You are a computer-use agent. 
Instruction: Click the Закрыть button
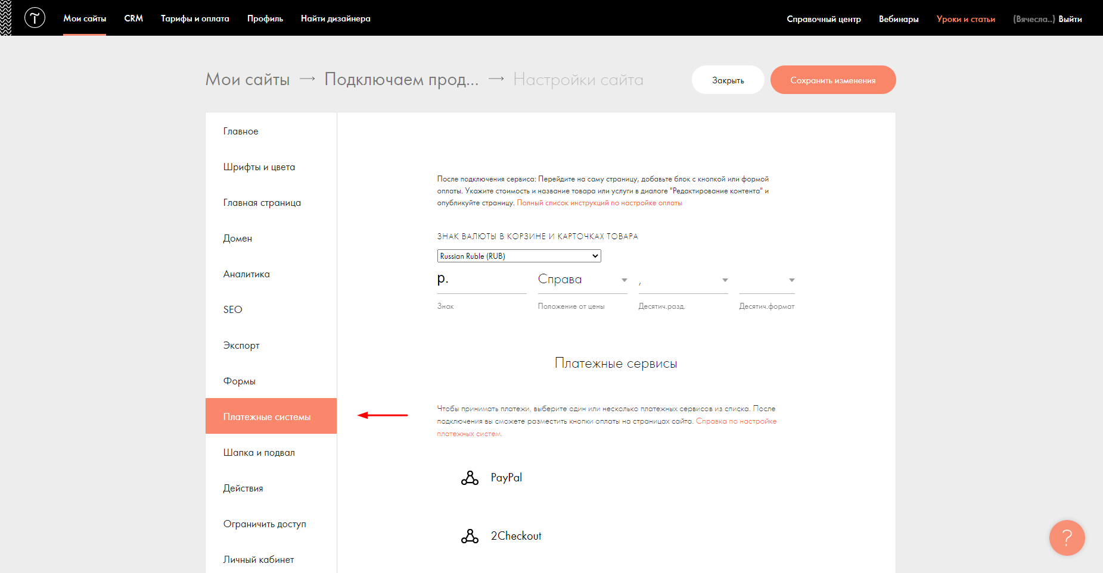(728, 80)
